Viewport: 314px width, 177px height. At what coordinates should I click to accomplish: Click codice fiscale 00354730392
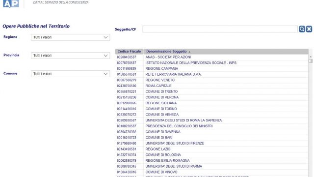(x=127, y=132)
